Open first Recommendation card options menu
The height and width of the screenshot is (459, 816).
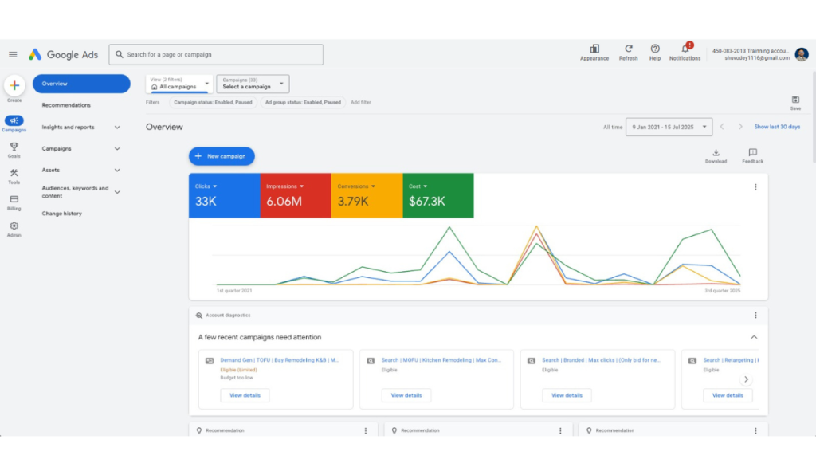(365, 431)
